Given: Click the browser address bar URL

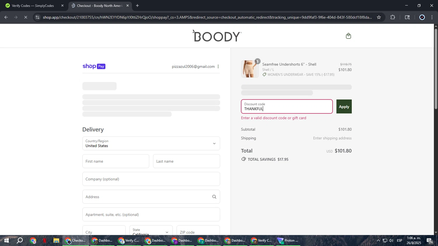Looking at the screenshot, I should tap(207, 17).
